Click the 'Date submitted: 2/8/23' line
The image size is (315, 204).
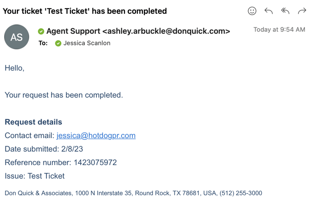click(44, 149)
